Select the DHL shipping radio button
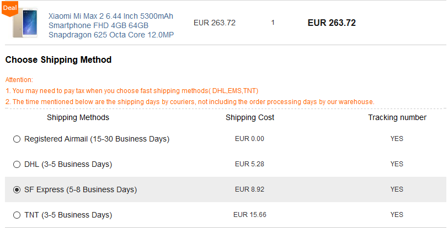This screenshot has height=228, width=448. point(17,165)
